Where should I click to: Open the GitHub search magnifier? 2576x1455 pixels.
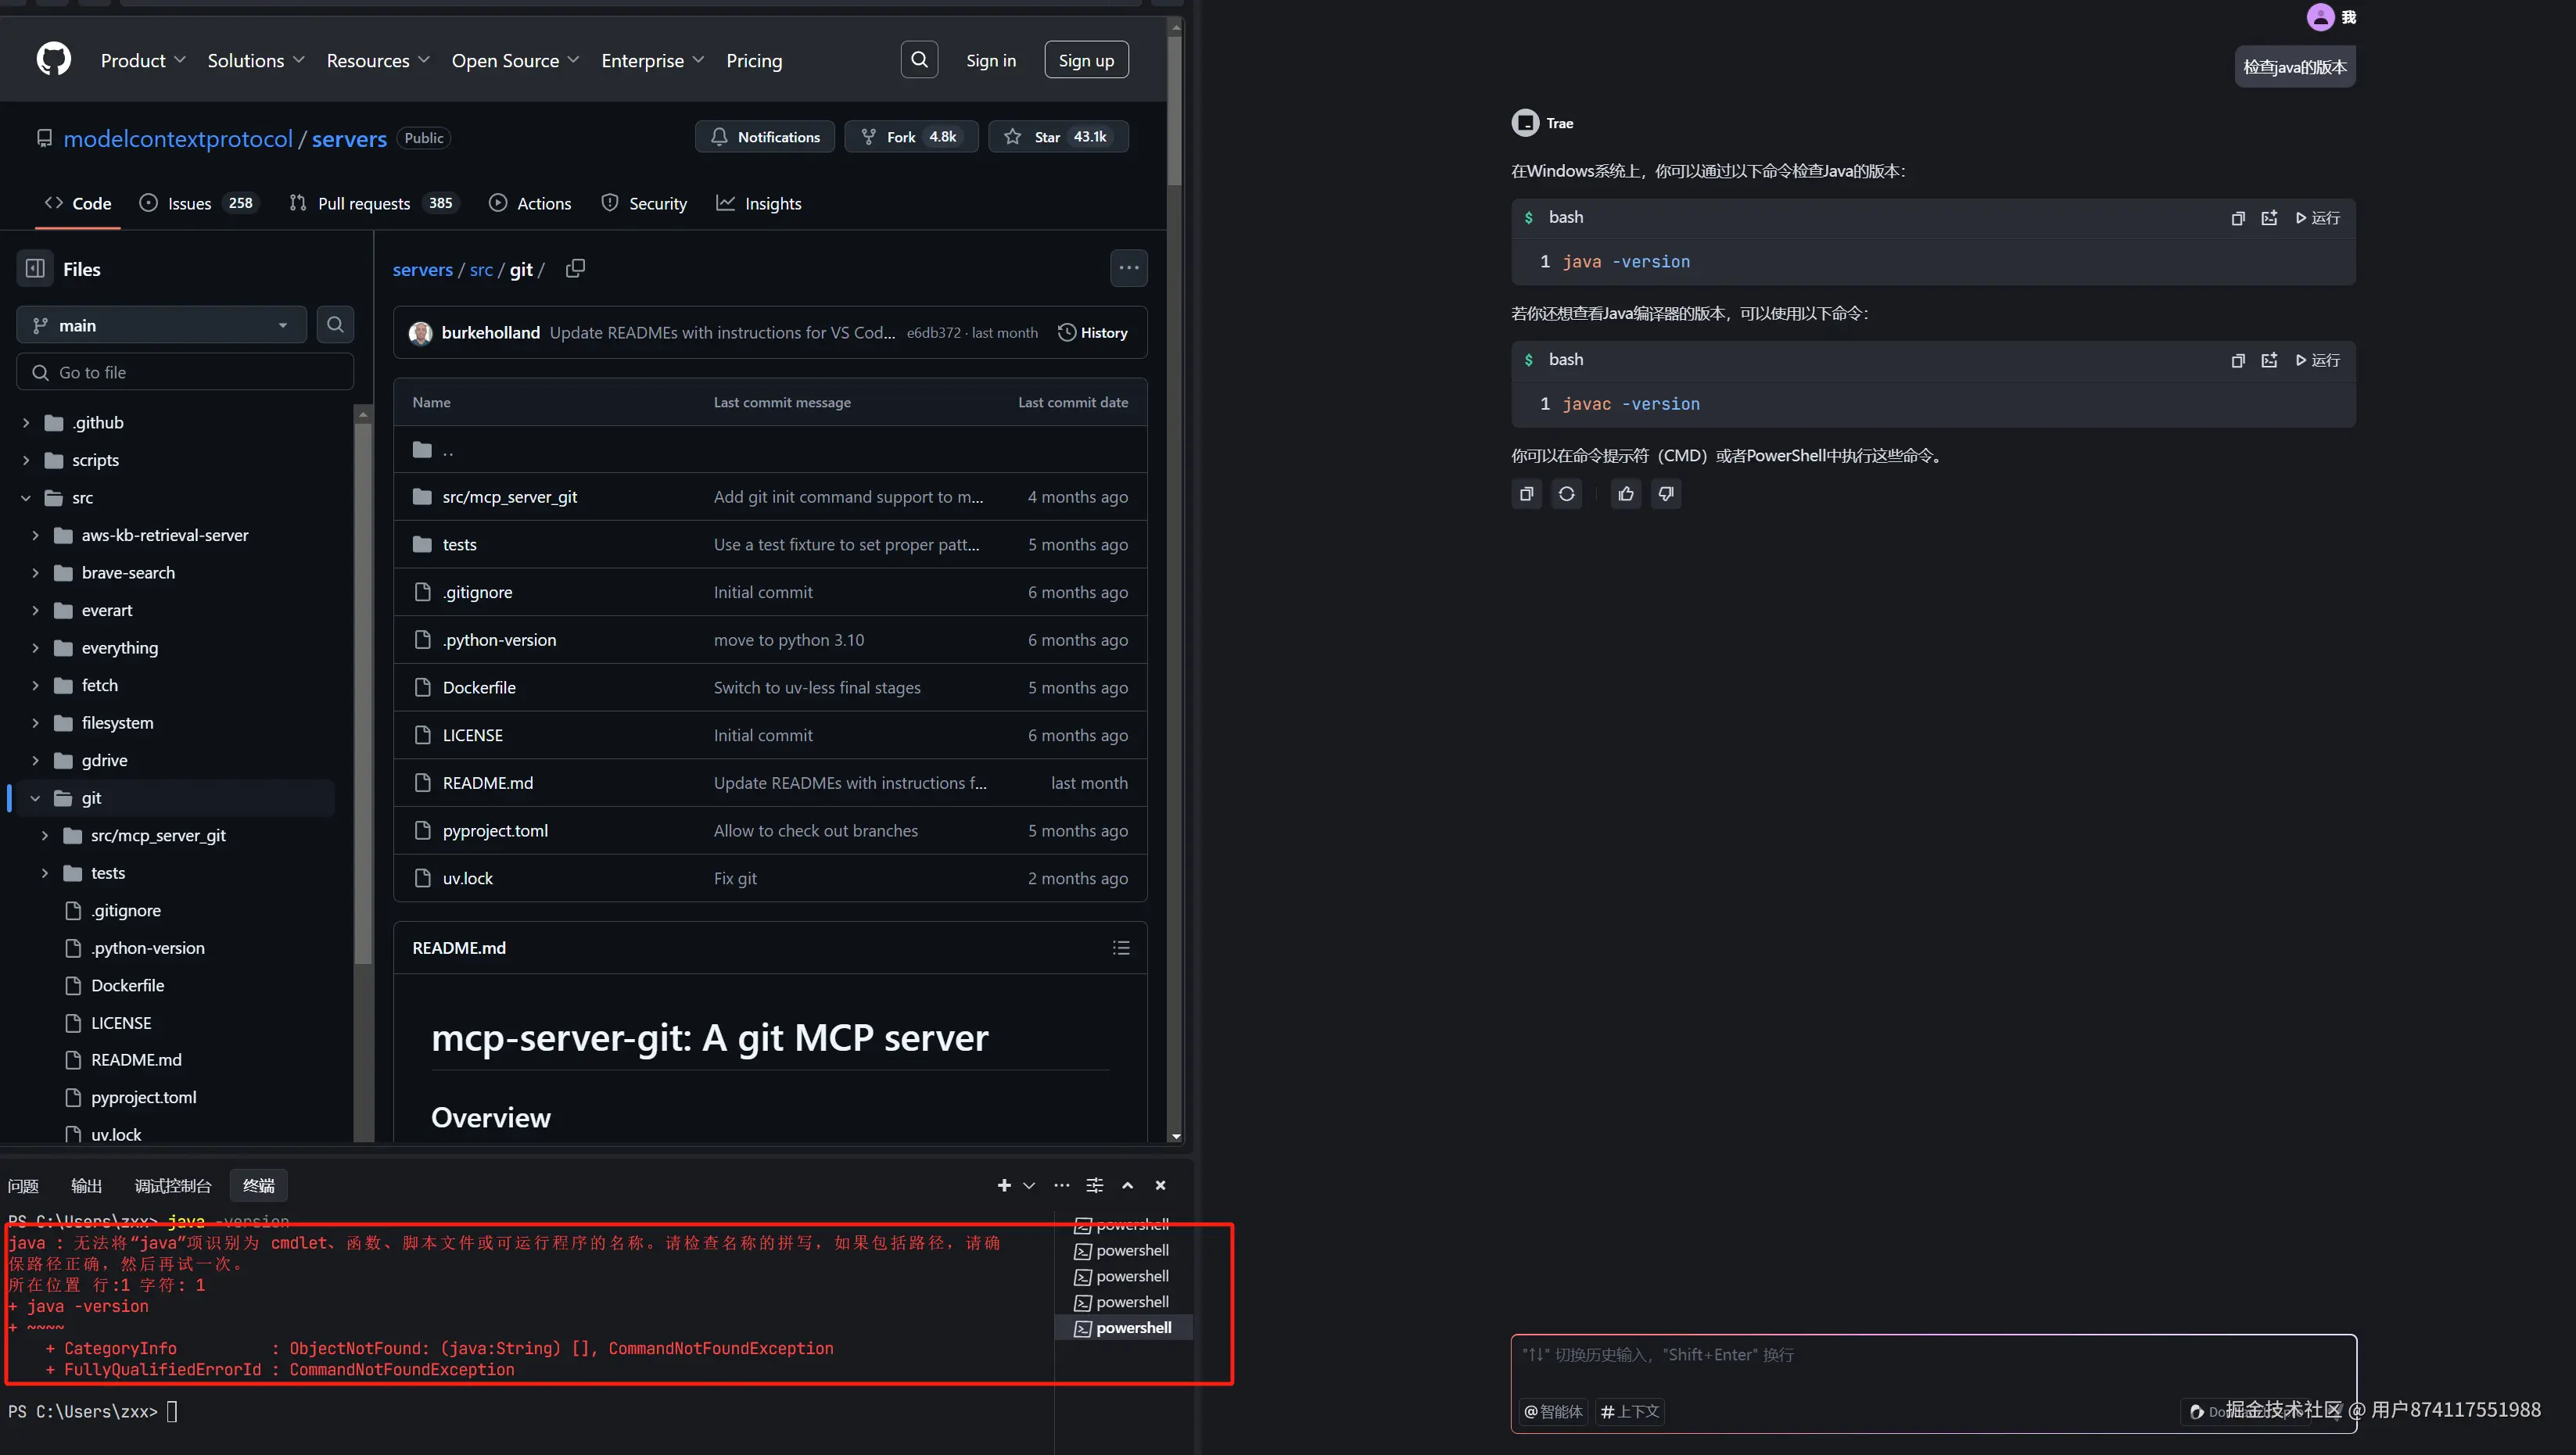919,60
